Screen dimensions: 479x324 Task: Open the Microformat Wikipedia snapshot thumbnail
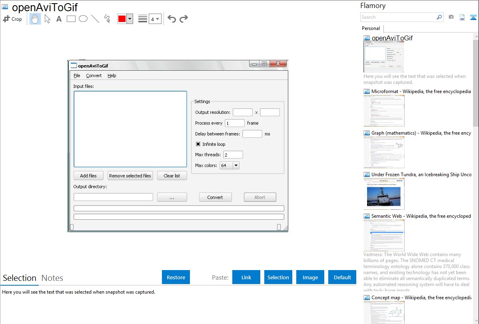[384, 111]
